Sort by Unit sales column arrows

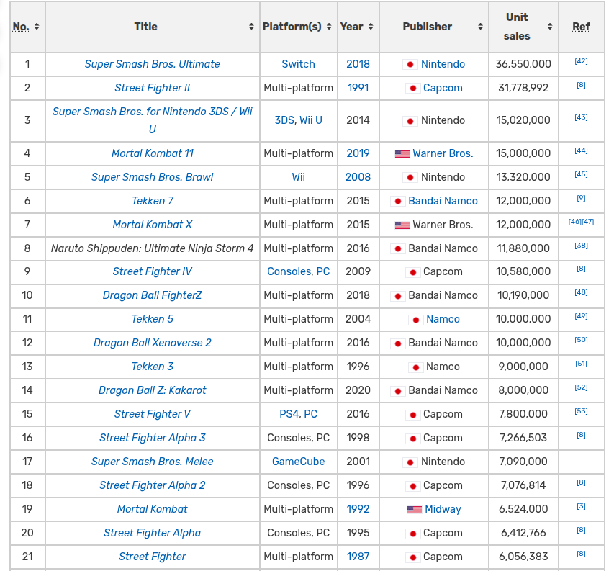[x=550, y=27]
